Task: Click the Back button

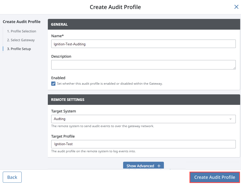Action: pos(12,177)
